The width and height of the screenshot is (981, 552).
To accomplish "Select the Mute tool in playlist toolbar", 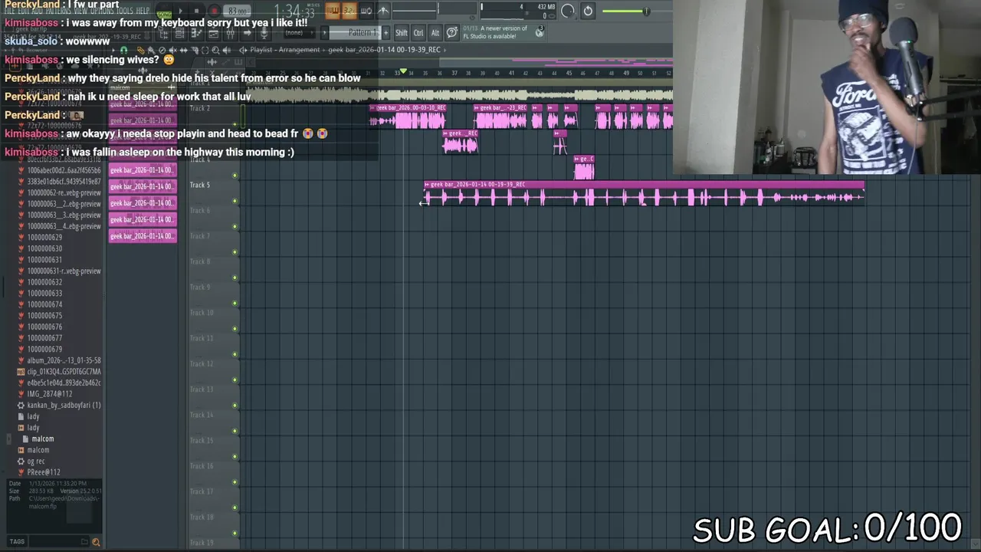I will (x=172, y=51).
